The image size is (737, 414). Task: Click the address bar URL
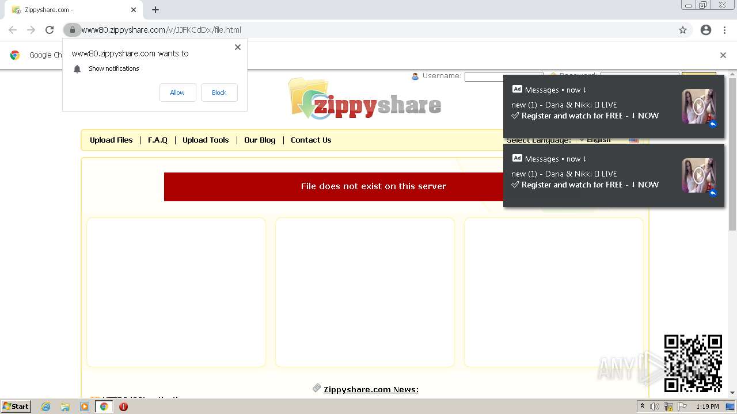pyautogui.click(x=161, y=30)
